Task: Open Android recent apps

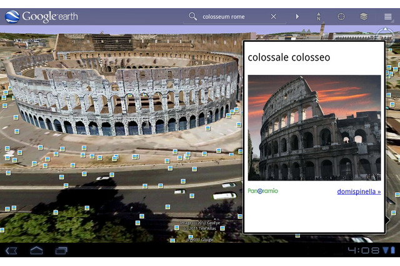Action: click(61, 251)
